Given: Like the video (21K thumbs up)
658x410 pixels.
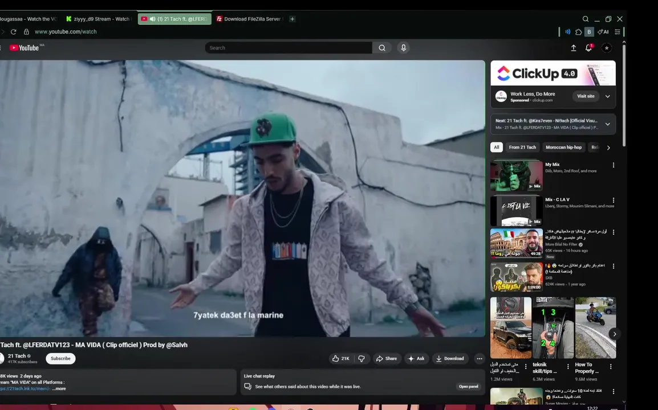Looking at the screenshot, I should (x=341, y=358).
